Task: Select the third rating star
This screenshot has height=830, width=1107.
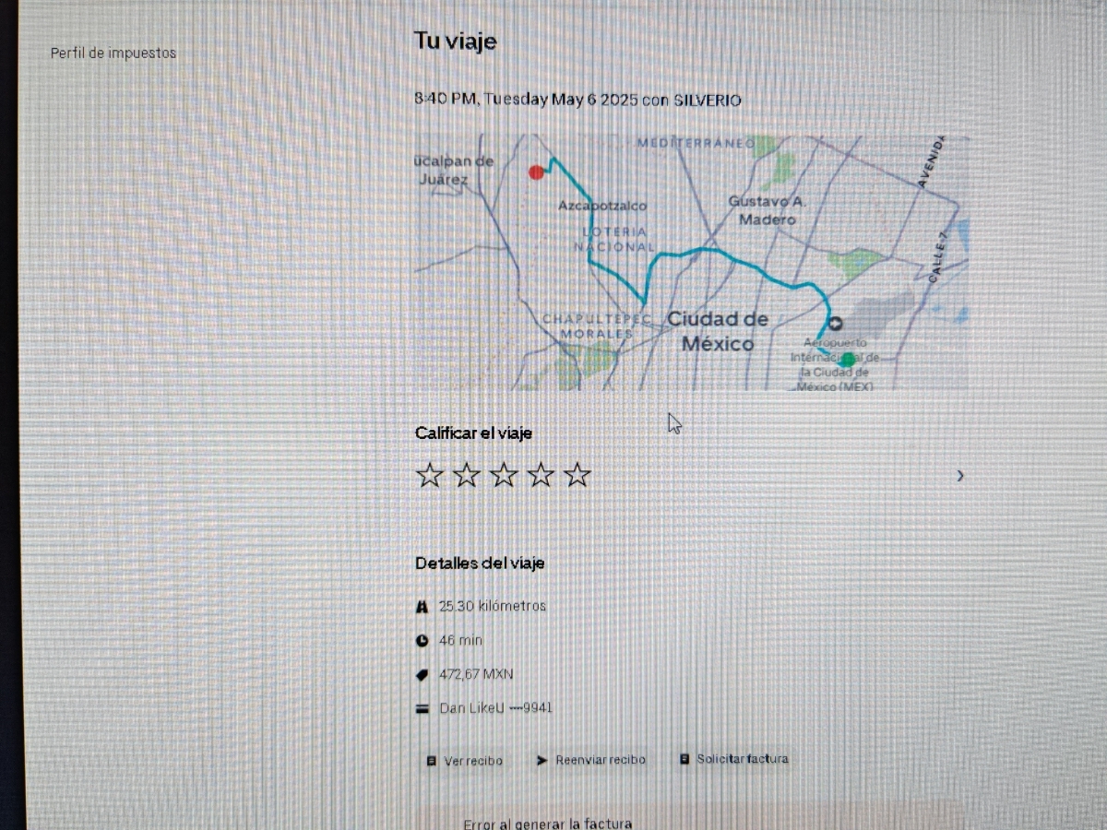Action: tap(504, 475)
